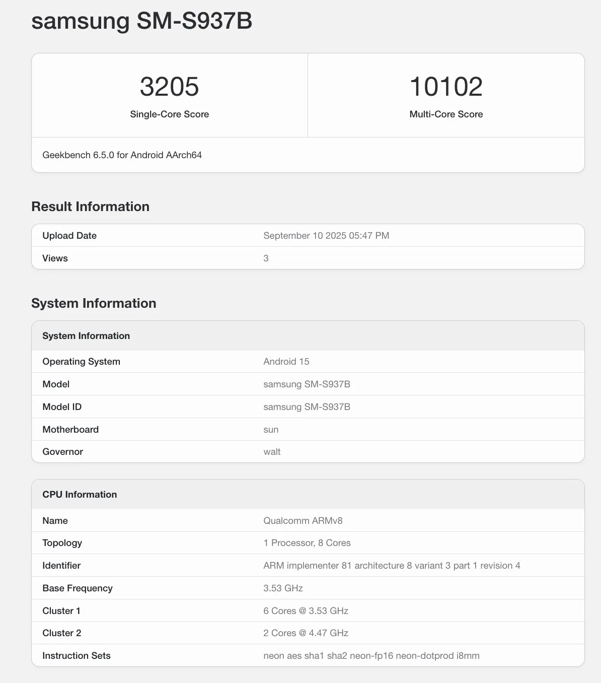Click the System Information table header
The height and width of the screenshot is (683, 601).
click(86, 336)
